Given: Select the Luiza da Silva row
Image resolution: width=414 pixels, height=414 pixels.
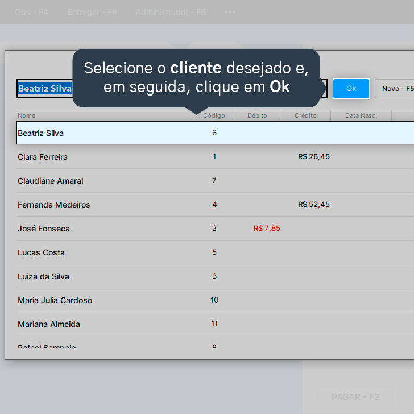Looking at the screenshot, I should 215,276.
